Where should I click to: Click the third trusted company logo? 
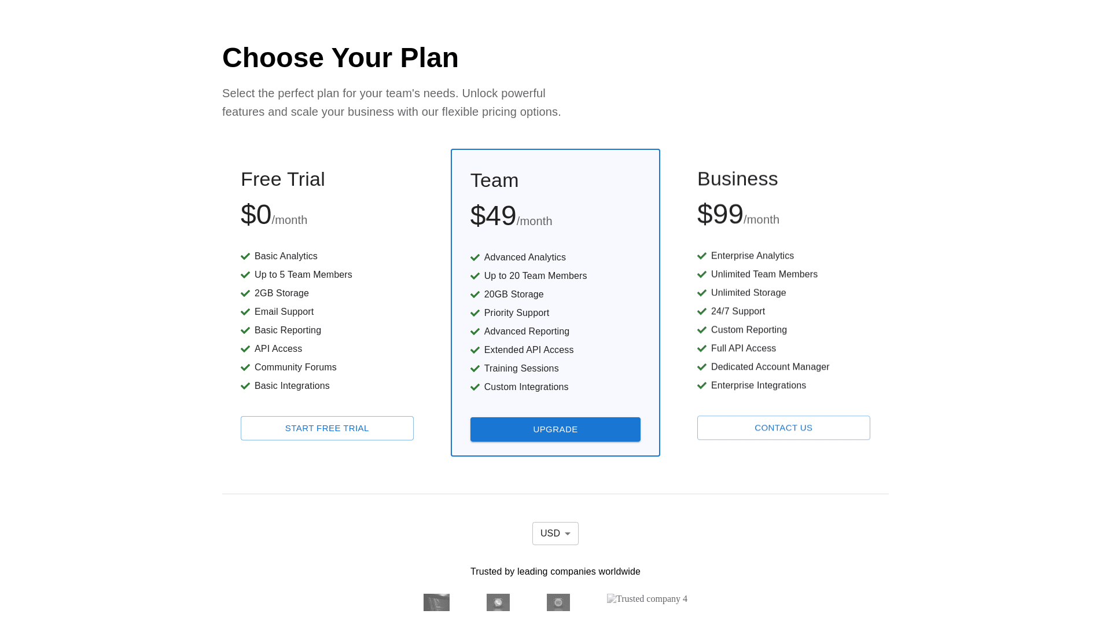tap(558, 602)
